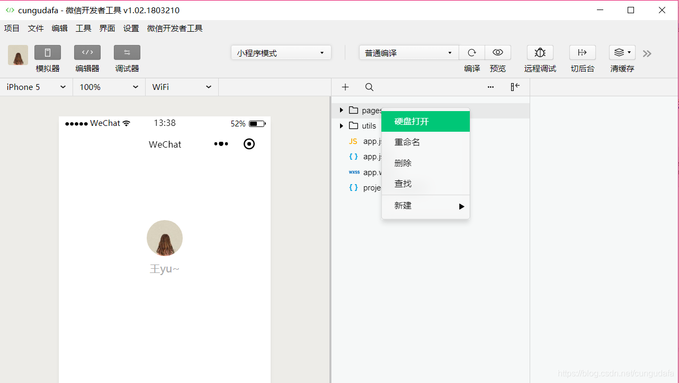Screen dimensions: 679x383
Task: Click the 远程调试 label
Action: pyautogui.click(x=540, y=69)
